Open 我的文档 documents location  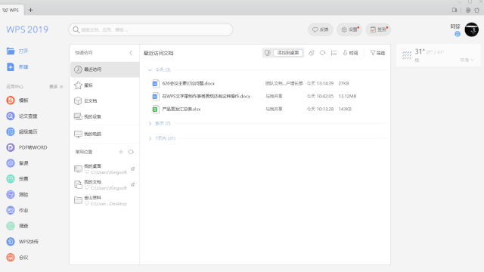pyautogui.click(x=101, y=184)
